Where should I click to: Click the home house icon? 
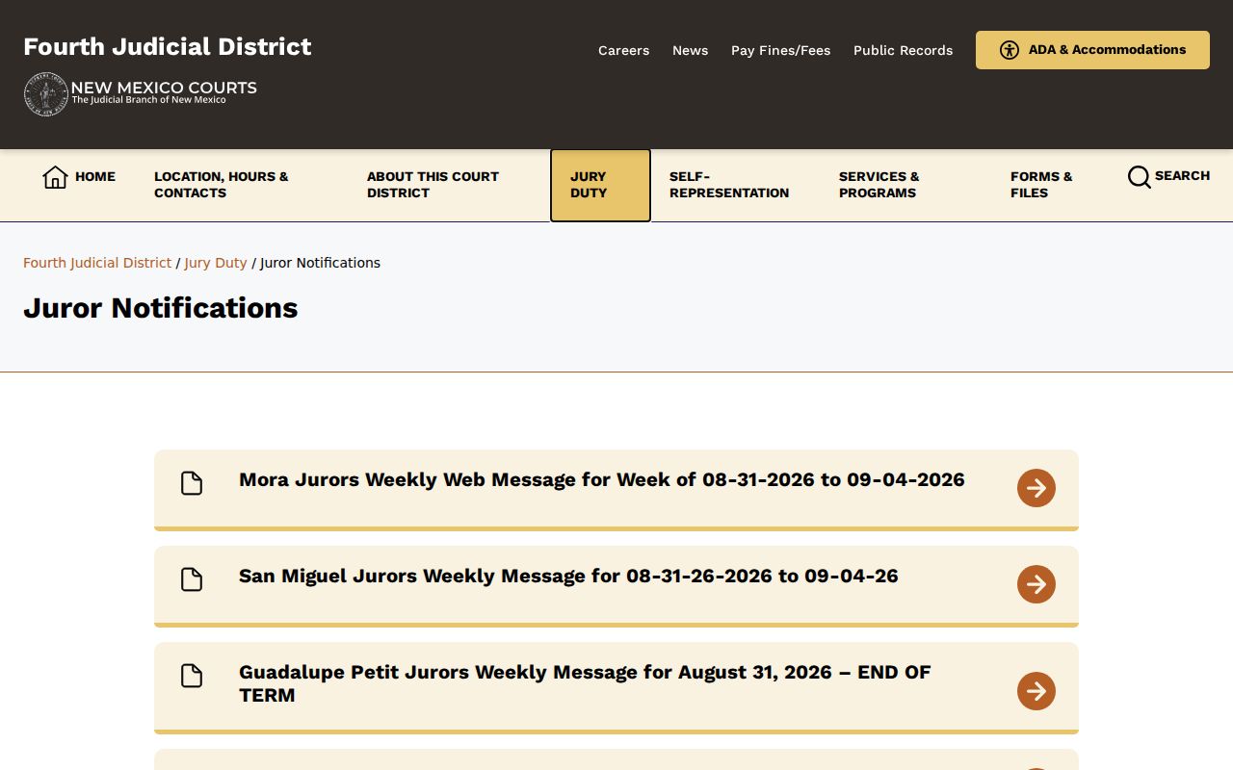coord(55,177)
